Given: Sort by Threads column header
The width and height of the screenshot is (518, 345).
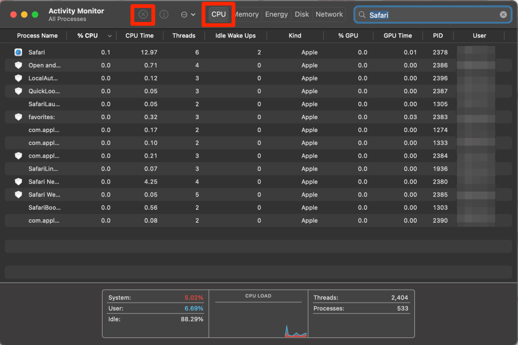Looking at the screenshot, I should pos(184,36).
